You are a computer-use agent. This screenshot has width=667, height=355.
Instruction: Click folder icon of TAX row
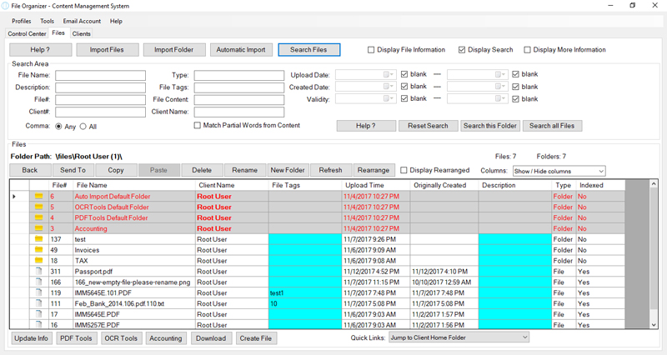coord(38,260)
